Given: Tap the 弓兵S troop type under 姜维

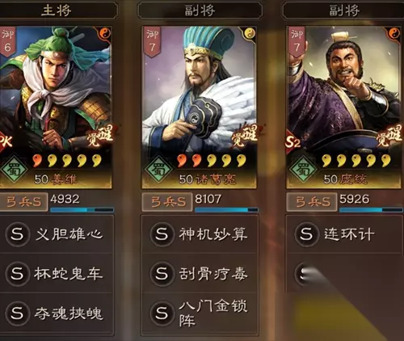Looking at the screenshot, I should (x=23, y=202).
